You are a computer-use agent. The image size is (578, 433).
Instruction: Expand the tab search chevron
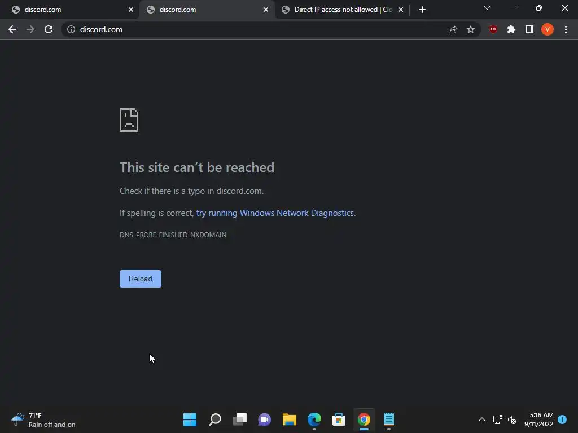click(487, 8)
